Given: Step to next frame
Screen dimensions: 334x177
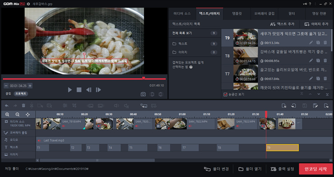Looking at the screenshot, I should point(98,90).
